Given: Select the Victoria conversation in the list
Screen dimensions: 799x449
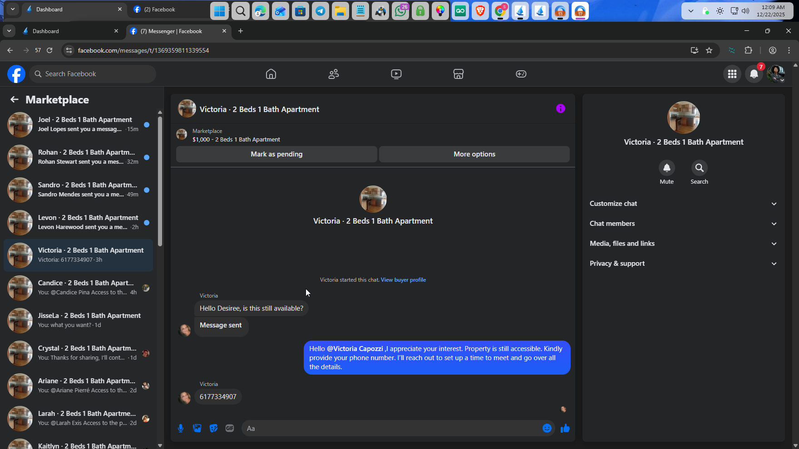Looking at the screenshot, I should pyautogui.click(x=79, y=255).
